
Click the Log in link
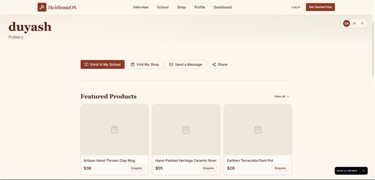(x=295, y=7)
